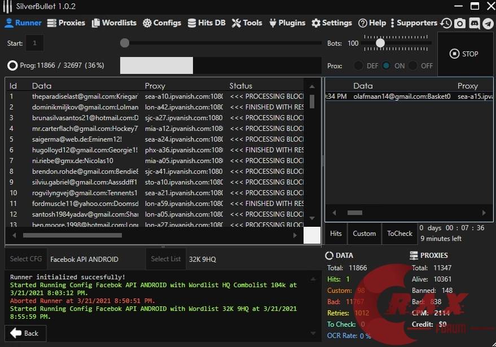The width and height of the screenshot is (496, 347).
Task: Click the PROXIES server icon
Action: click(414, 255)
